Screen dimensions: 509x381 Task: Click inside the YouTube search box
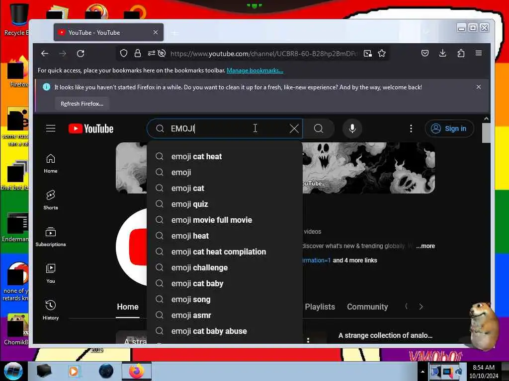pos(224,128)
